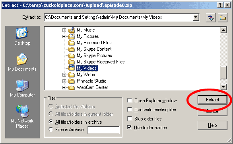
Task: Click the new folder icon button
Action: 223,18
